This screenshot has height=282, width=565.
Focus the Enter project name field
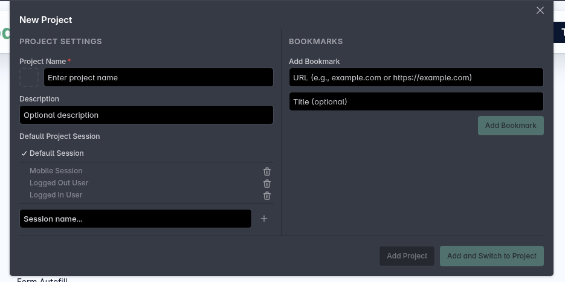(158, 77)
